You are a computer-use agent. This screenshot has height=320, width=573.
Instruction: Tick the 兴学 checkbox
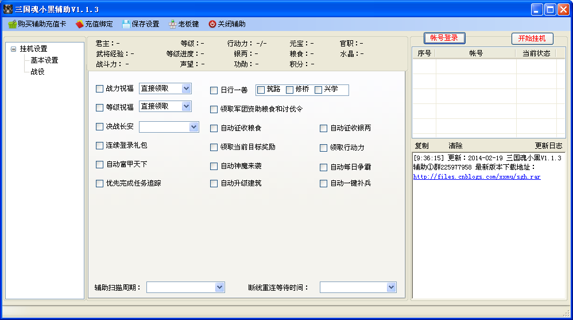click(318, 90)
